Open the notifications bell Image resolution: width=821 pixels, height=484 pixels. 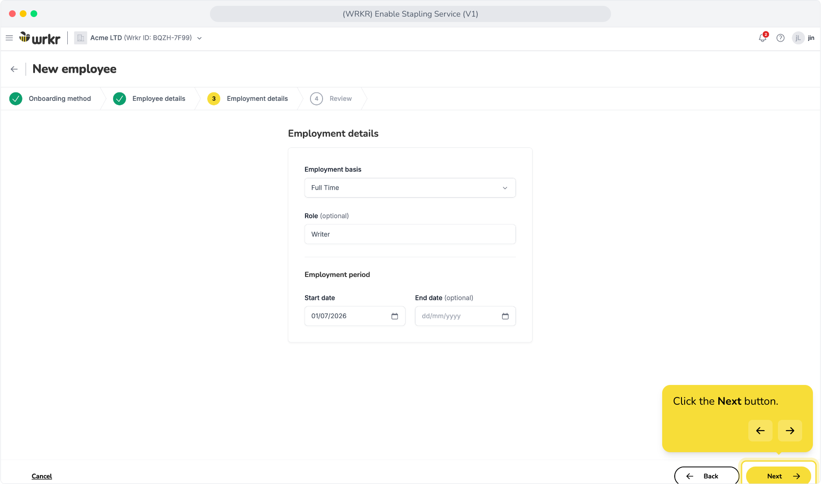click(x=763, y=38)
